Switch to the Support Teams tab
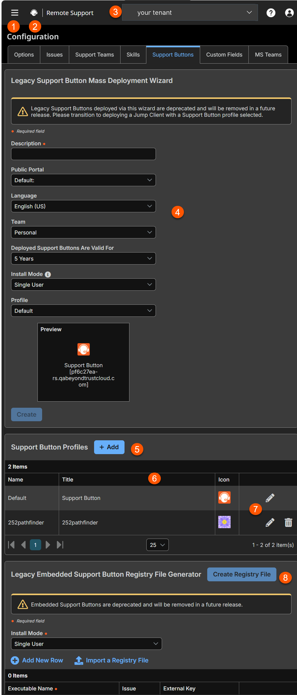Viewport: 297px width, 695px height. tap(95, 55)
